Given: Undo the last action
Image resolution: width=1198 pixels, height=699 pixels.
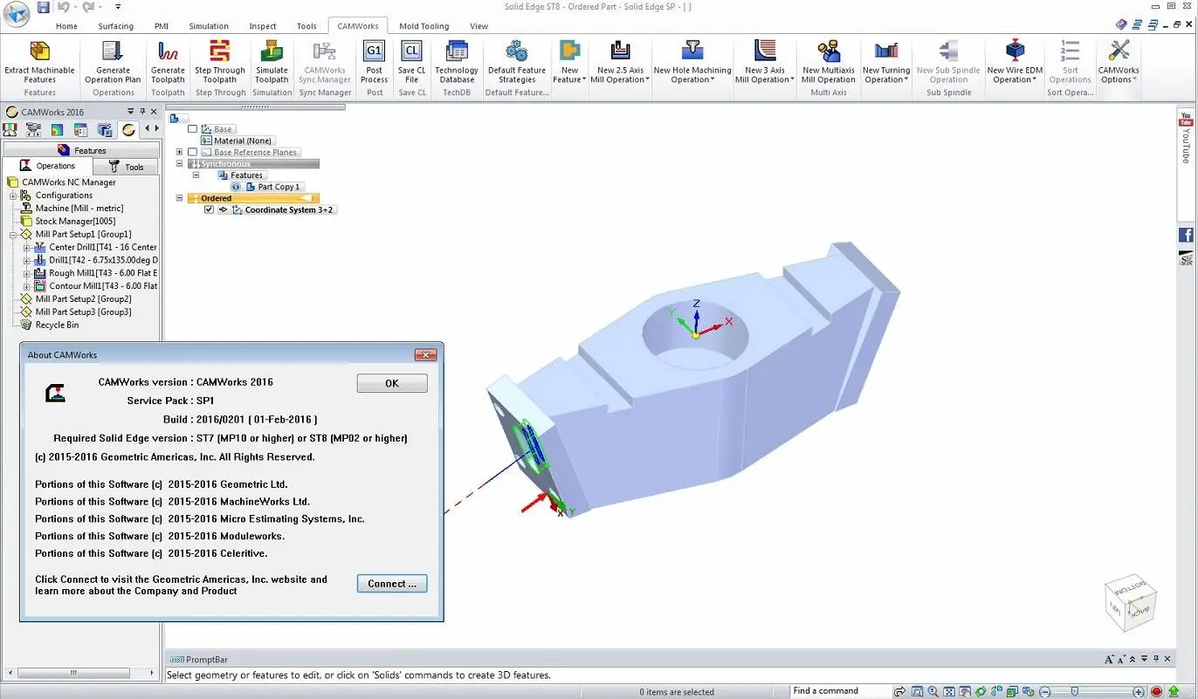Looking at the screenshot, I should [64, 7].
